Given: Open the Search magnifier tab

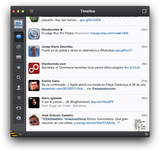Looking at the screenshot, I should (19, 78).
